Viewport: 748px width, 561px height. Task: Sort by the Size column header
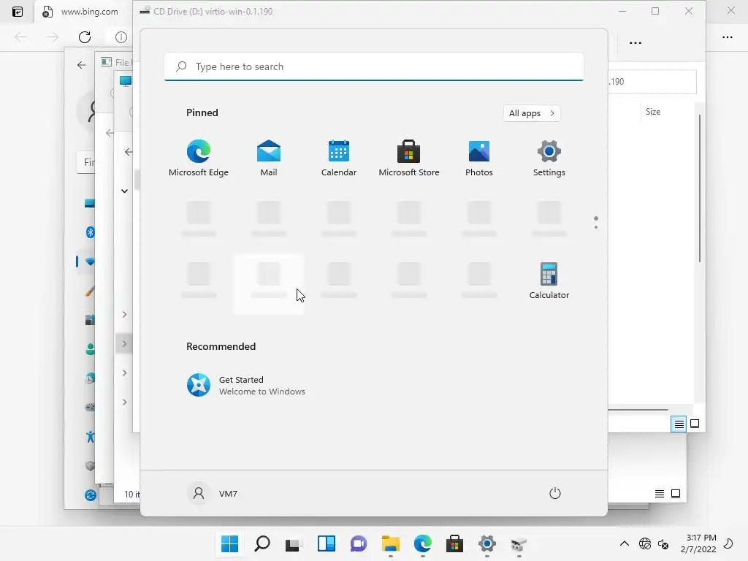(653, 112)
